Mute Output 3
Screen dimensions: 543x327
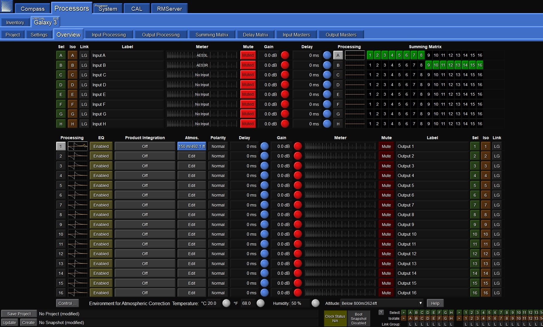[386, 166]
